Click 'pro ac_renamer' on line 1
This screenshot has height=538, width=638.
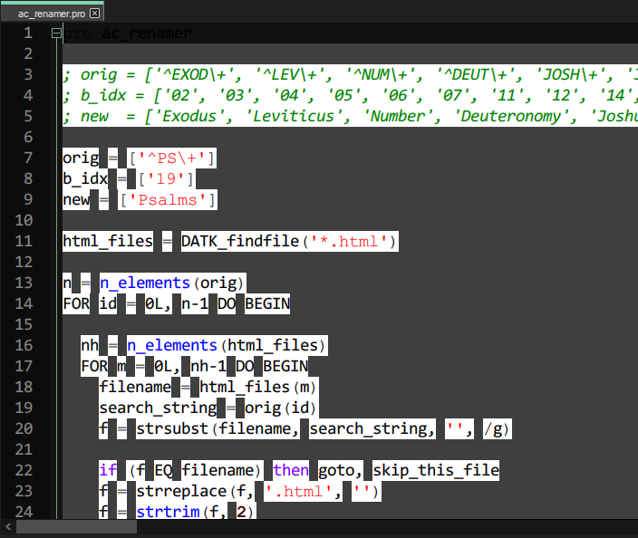pos(127,33)
